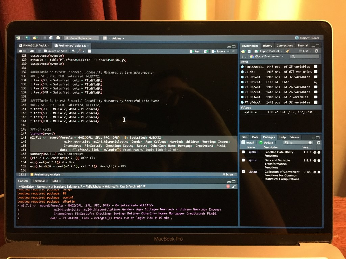Click the find magnifier icon in the editor toolbar

tap(74, 51)
